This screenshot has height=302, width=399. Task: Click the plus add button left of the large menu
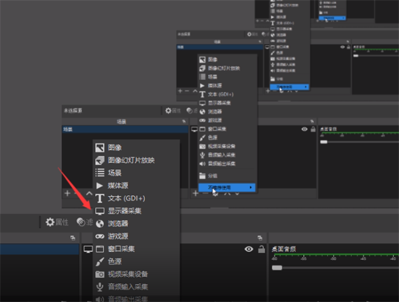[x=67, y=193]
